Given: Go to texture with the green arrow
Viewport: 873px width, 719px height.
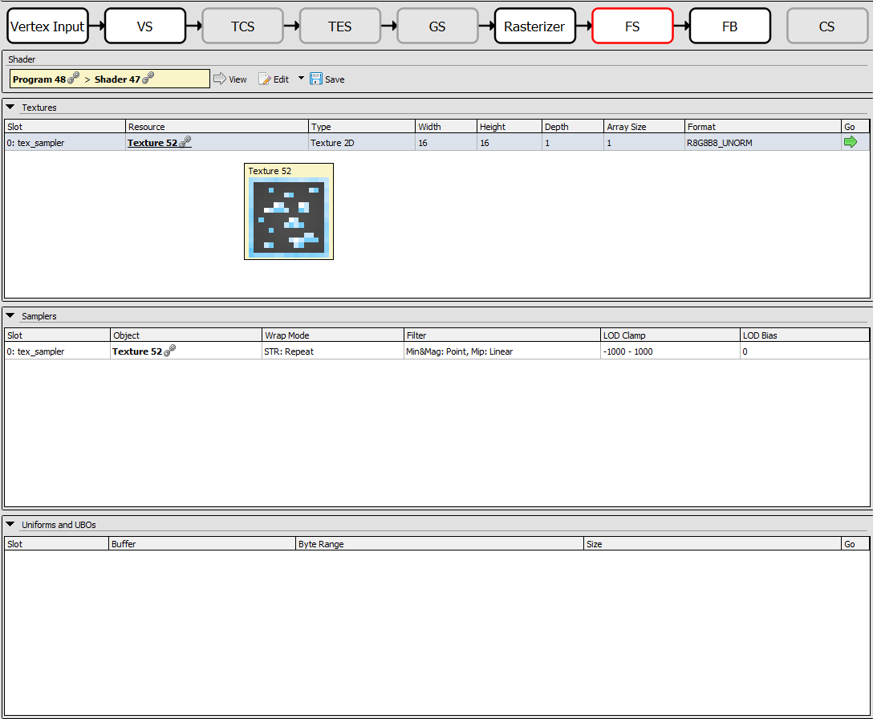Looking at the screenshot, I should [x=851, y=142].
